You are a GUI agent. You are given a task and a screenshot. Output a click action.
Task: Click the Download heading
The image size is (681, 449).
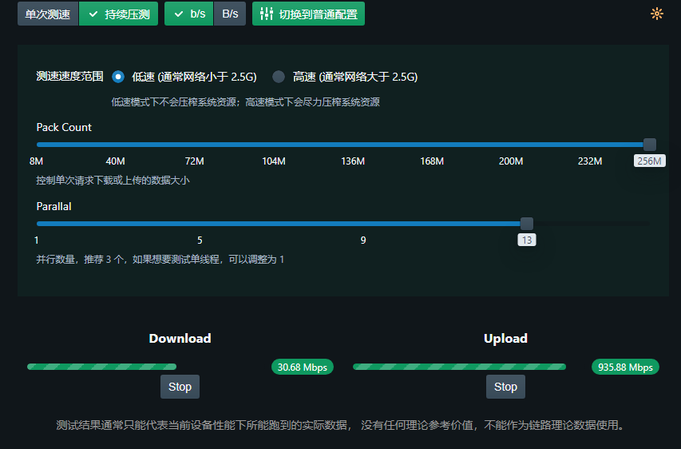click(180, 339)
